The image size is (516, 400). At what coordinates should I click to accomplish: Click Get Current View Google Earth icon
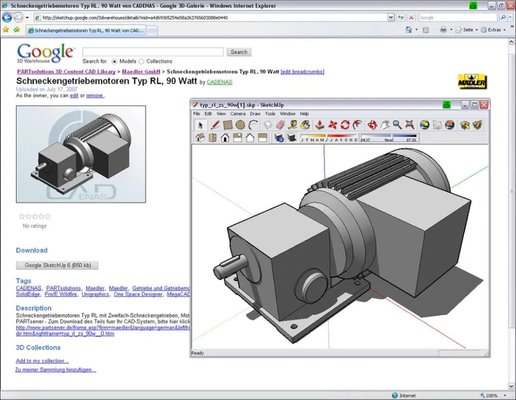[x=424, y=125]
